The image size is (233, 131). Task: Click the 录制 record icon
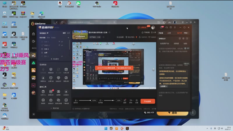click(x=130, y=100)
